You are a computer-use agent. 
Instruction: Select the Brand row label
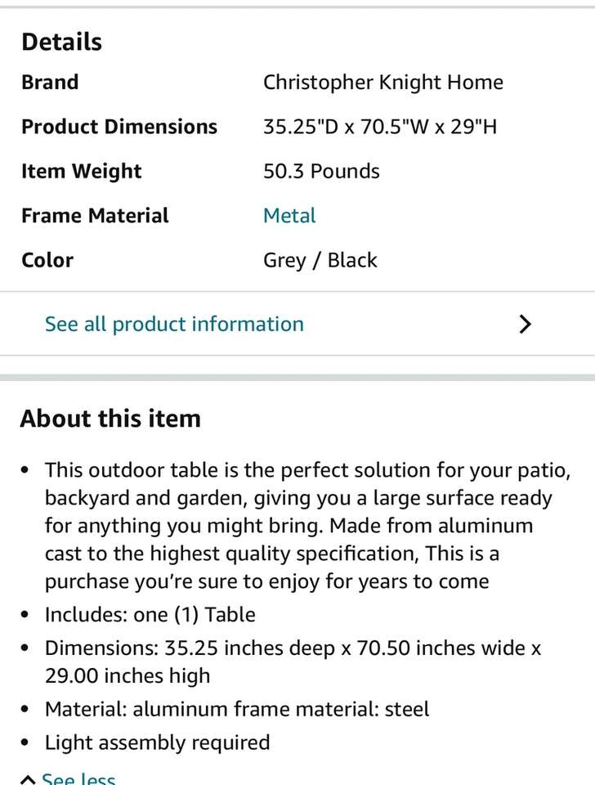click(50, 83)
